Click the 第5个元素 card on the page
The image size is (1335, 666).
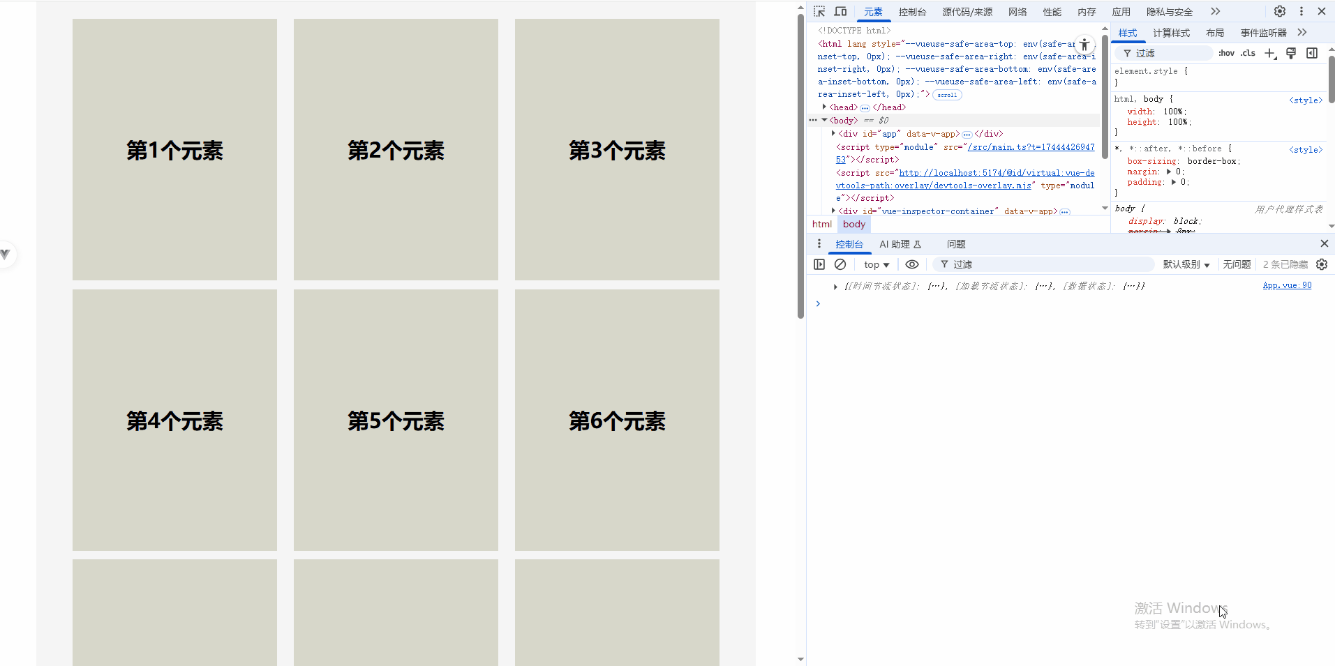396,421
